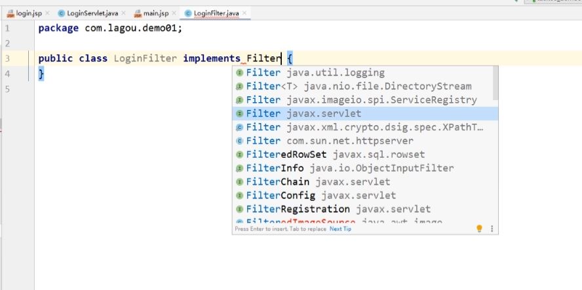Open the completion popup three-dot menu
The image size is (582, 290).
pyautogui.click(x=492, y=229)
